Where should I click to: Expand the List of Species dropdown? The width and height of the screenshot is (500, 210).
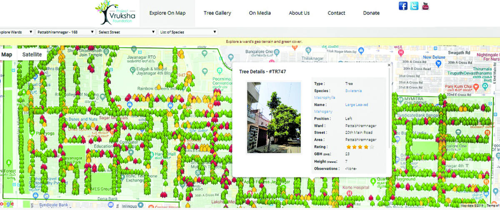[x=188, y=32]
